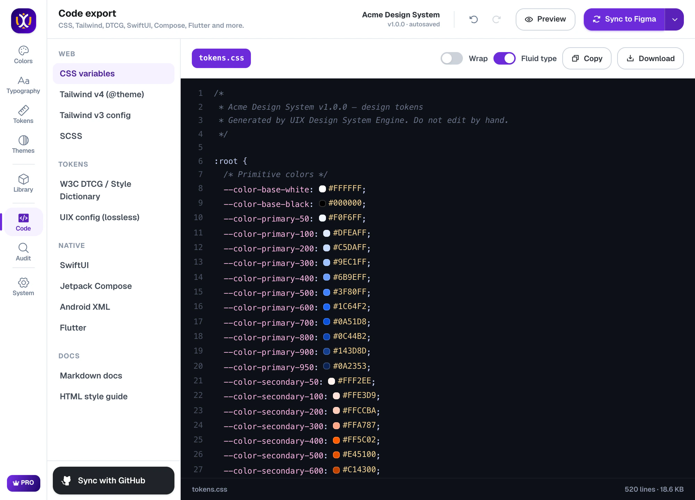Download the tokens.css file
The image size is (695, 500).
click(x=651, y=58)
